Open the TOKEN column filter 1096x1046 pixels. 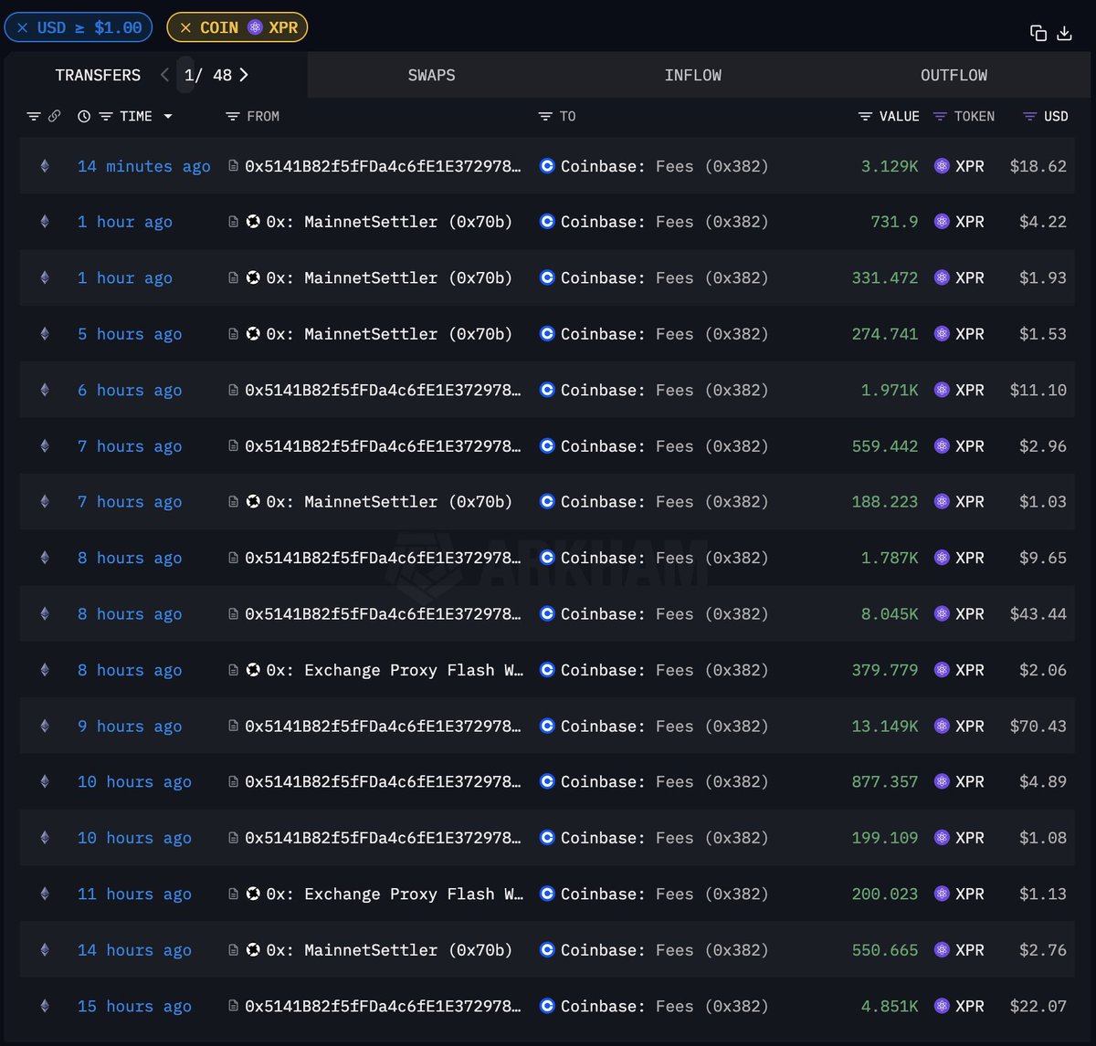click(x=940, y=117)
